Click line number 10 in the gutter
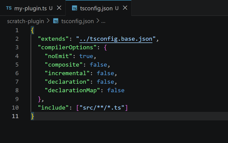The height and width of the screenshot is (143, 228). point(15,108)
